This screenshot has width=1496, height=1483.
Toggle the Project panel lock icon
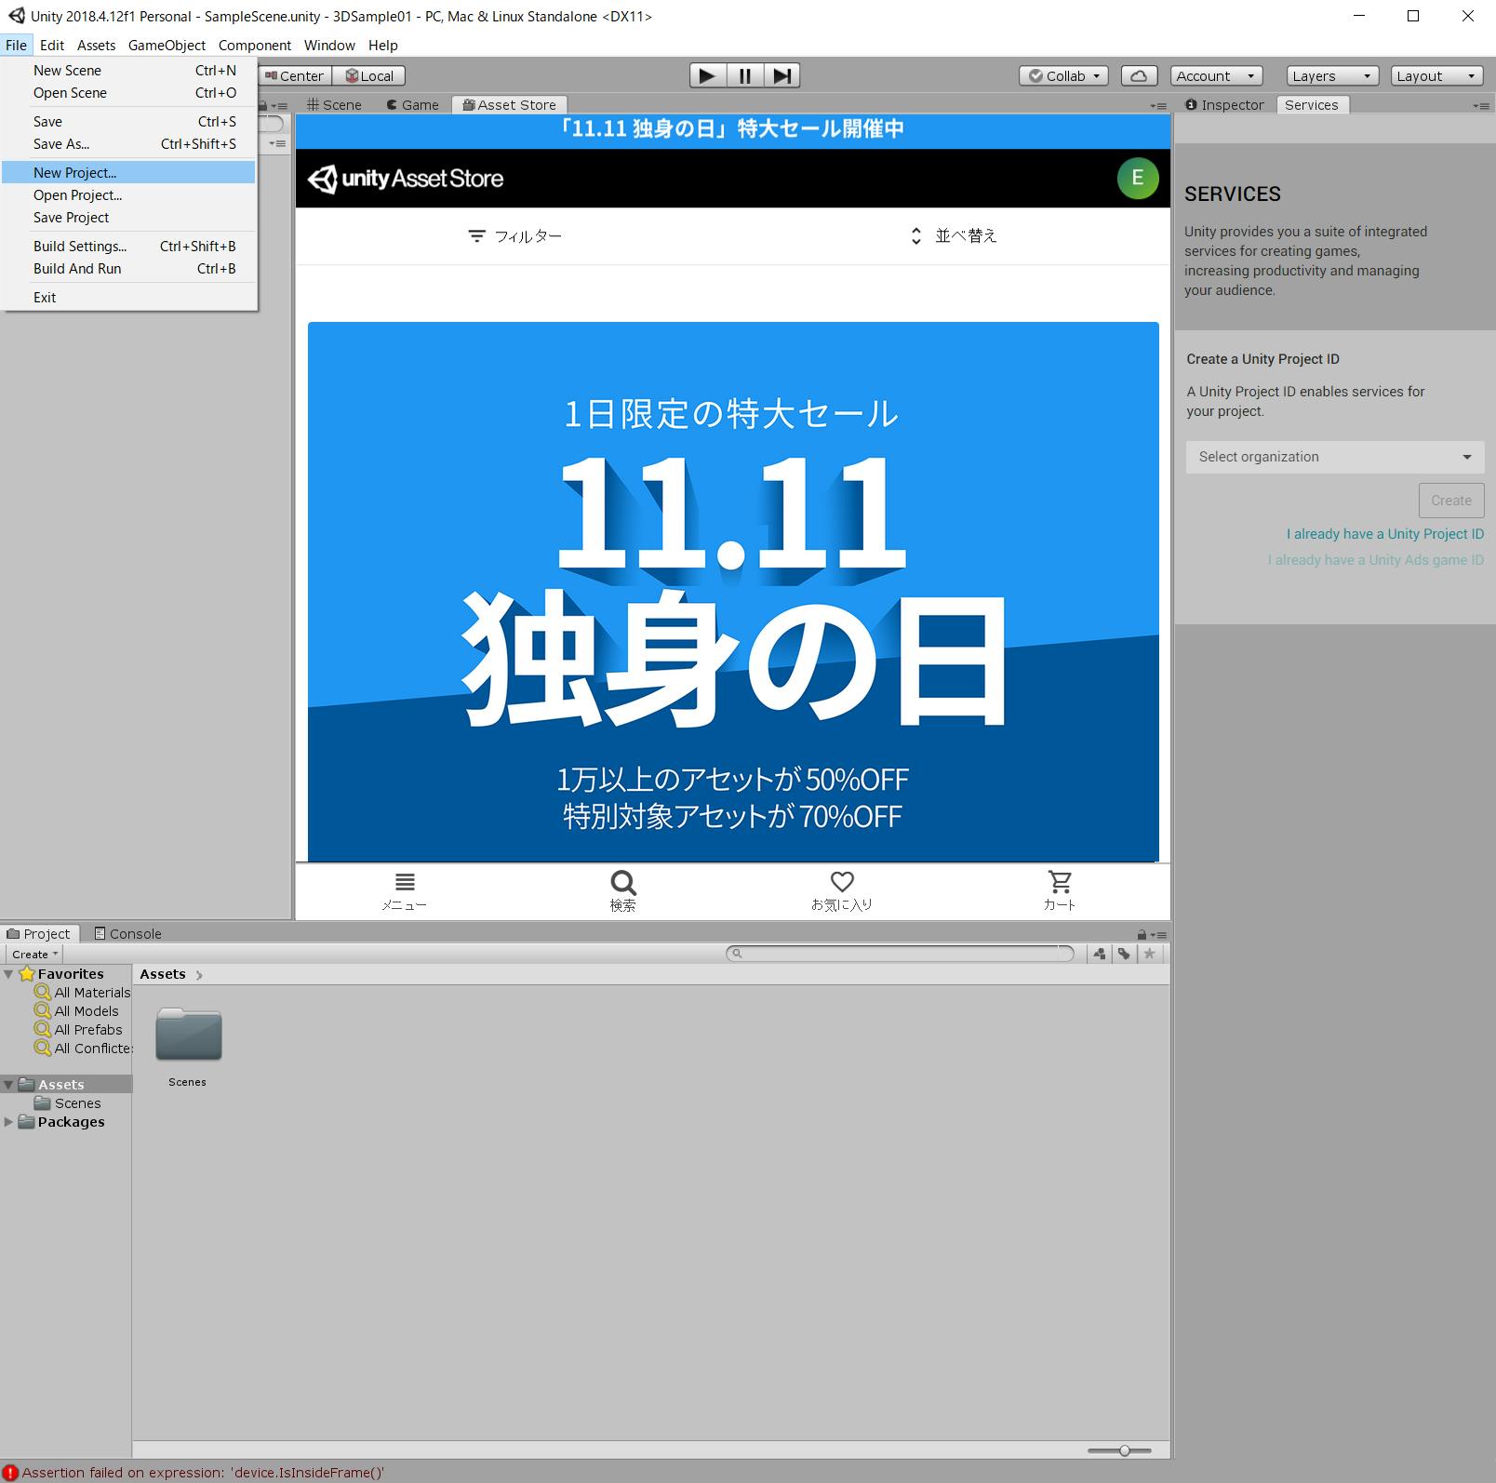click(1142, 934)
